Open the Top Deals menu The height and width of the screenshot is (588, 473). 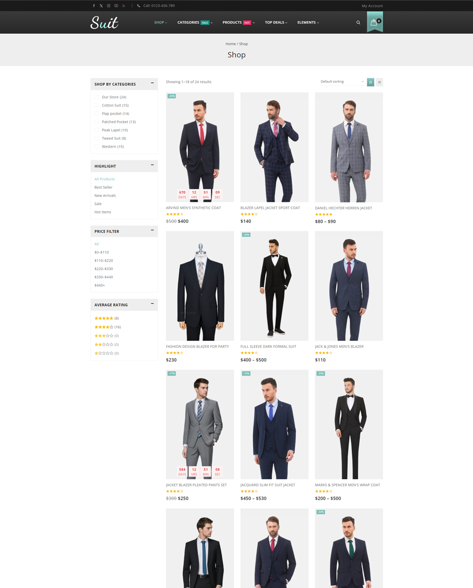pos(276,23)
